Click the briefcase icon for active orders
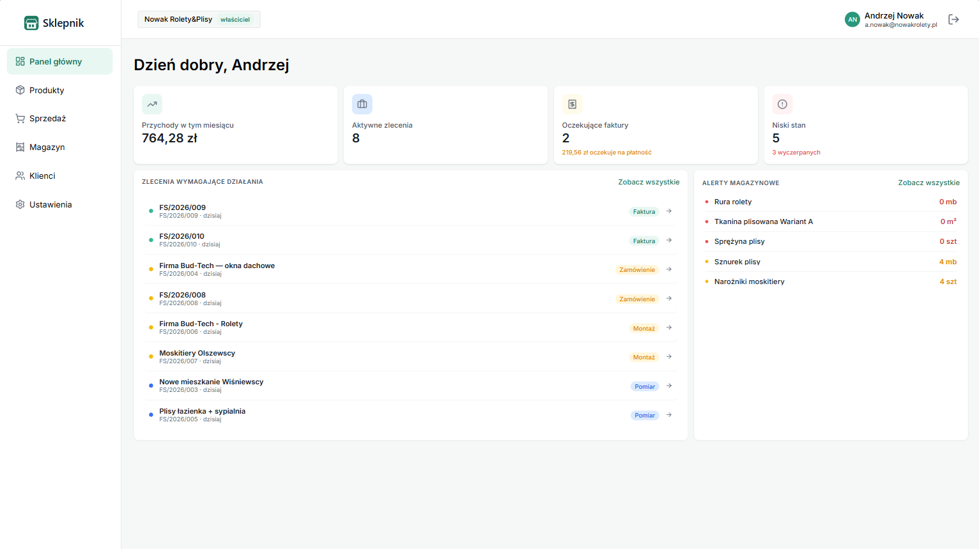The image size is (979, 549). 362,104
